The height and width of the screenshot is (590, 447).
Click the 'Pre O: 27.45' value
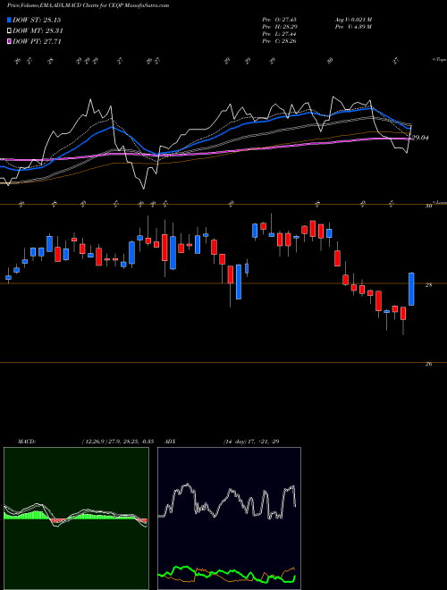pyautogui.click(x=279, y=20)
